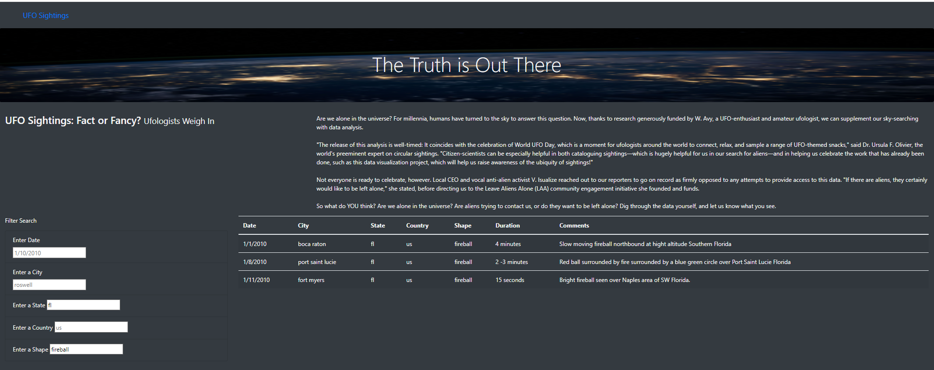Click the Red ball surrounded by fire comment

click(x=675, y=262)
